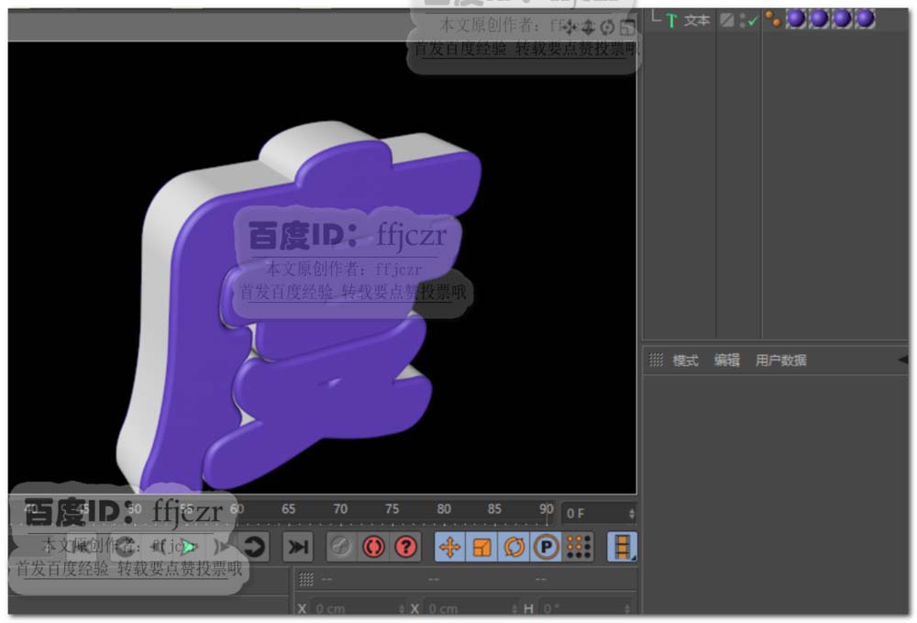Toggle the viewport maximize view icon
The image size is (917, 623).
pos(627,27)
